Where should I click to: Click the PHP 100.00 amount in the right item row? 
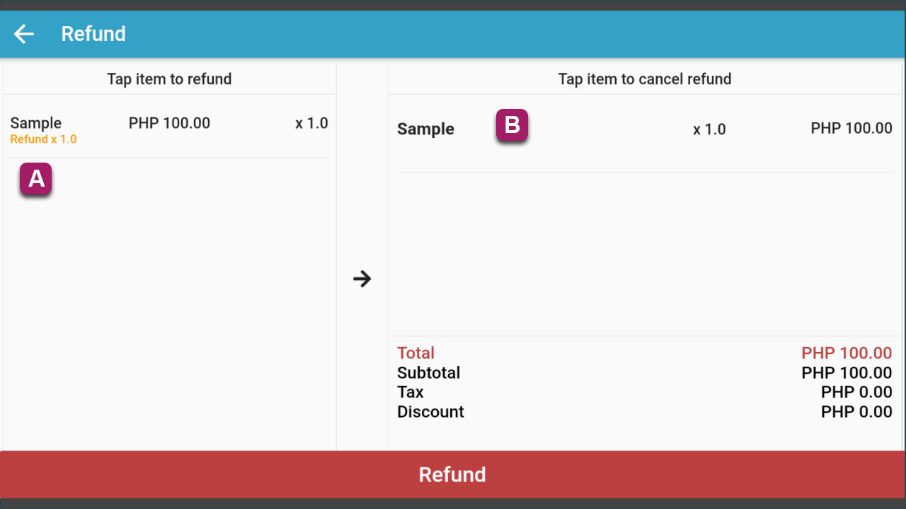point(851,129)
